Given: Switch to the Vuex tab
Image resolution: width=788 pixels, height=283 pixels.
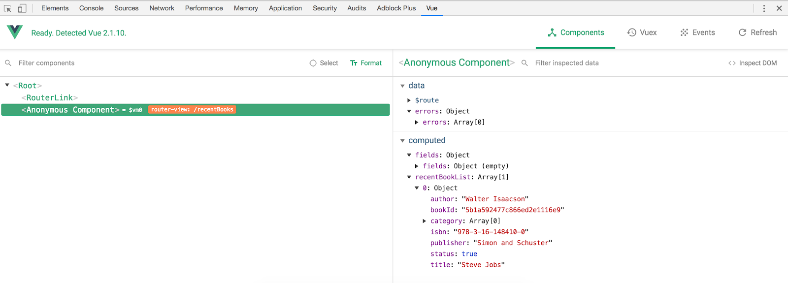Looking at the screenshot, I should (642, 32).
